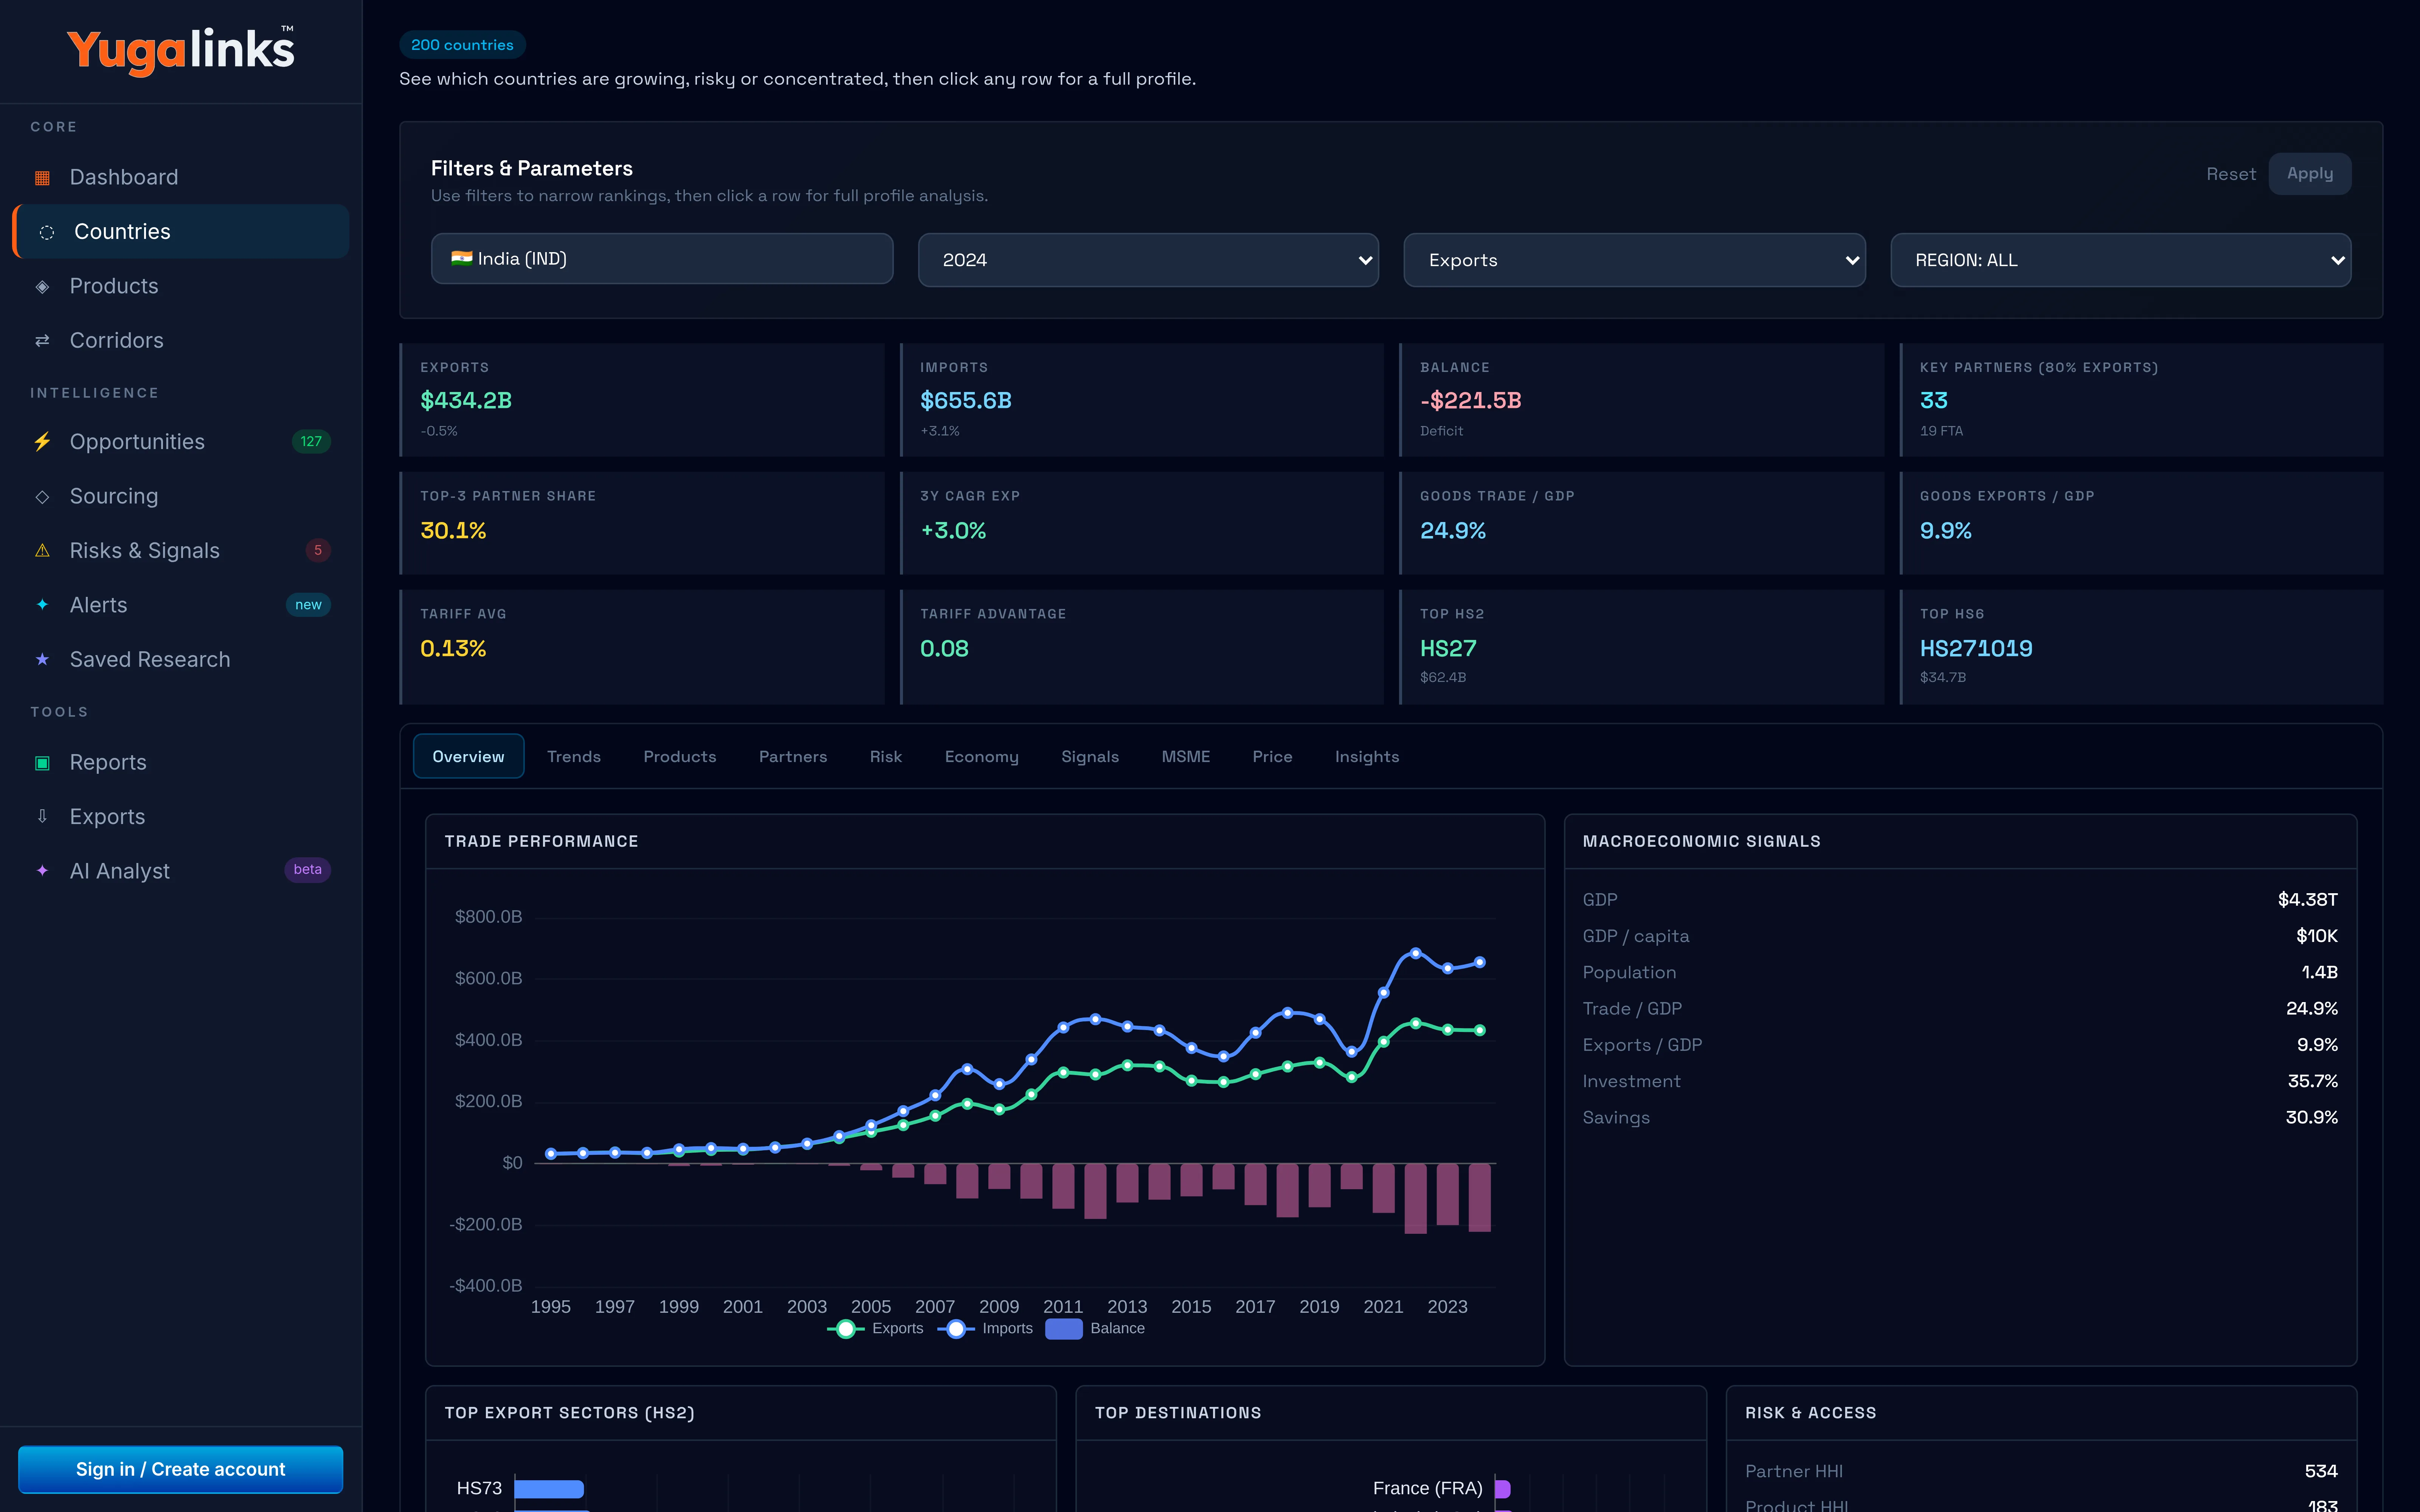Switch to the Insights tab
Screen dimensions: 2420x1512
pyautogui.click(x=1367, y=757)
